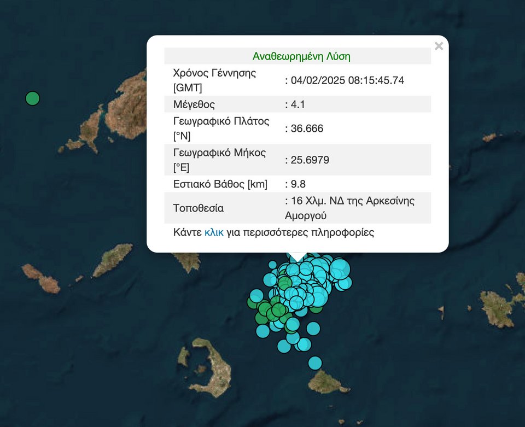Click the origin time 04/02/2025 08:15:45.74
Viewport: 525px width, 427px height.
click(347, 80)
